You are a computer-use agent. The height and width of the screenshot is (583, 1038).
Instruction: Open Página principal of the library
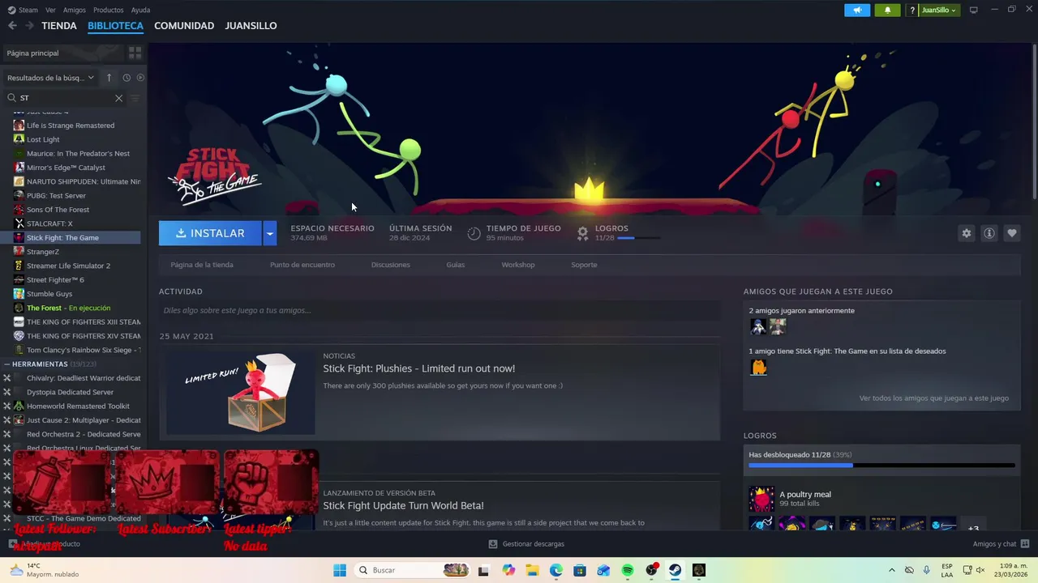tap(32, 53)
